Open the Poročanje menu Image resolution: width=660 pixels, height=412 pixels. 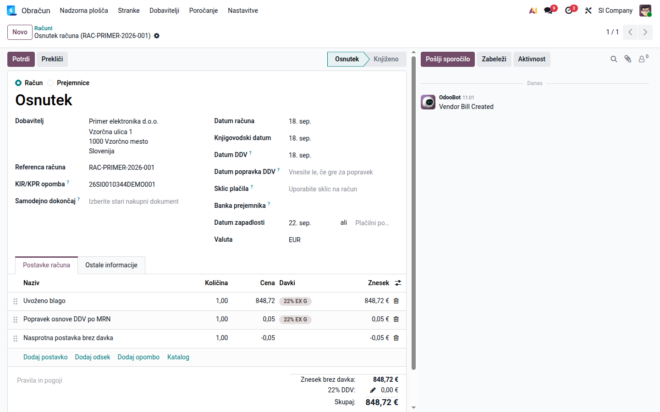pyautogui.click(x=203, y=11)
